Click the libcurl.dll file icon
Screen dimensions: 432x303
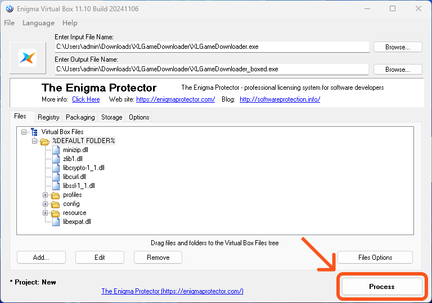[56, 177]
